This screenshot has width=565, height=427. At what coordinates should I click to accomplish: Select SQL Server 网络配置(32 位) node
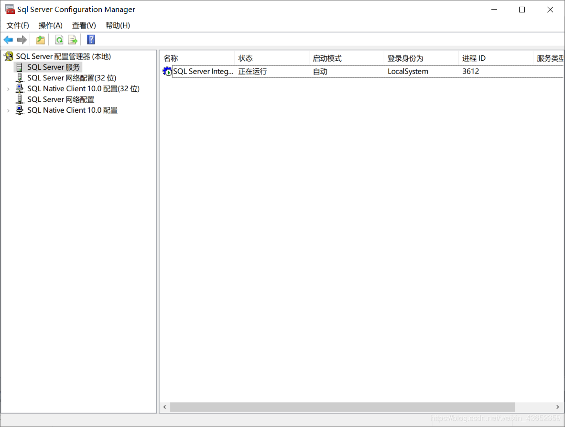pos(72,78)
